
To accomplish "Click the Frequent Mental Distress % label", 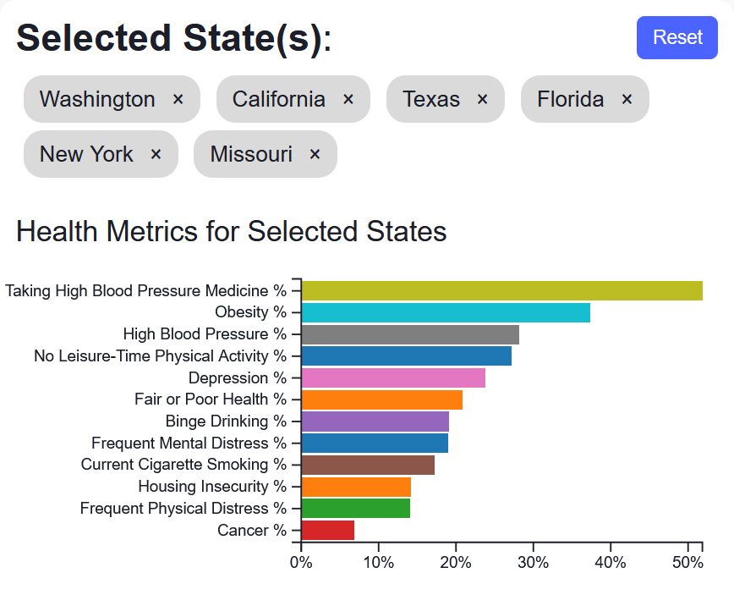I will coord(189,443).
